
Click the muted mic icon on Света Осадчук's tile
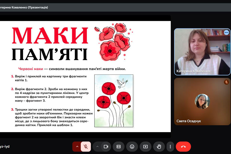tap(226, 82)
